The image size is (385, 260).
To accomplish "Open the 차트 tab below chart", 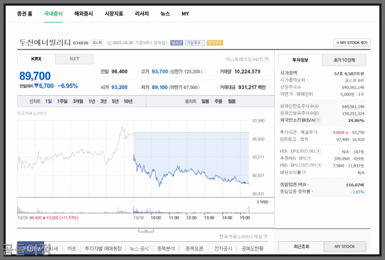I will pyautogui.click(x=72, y=249).
